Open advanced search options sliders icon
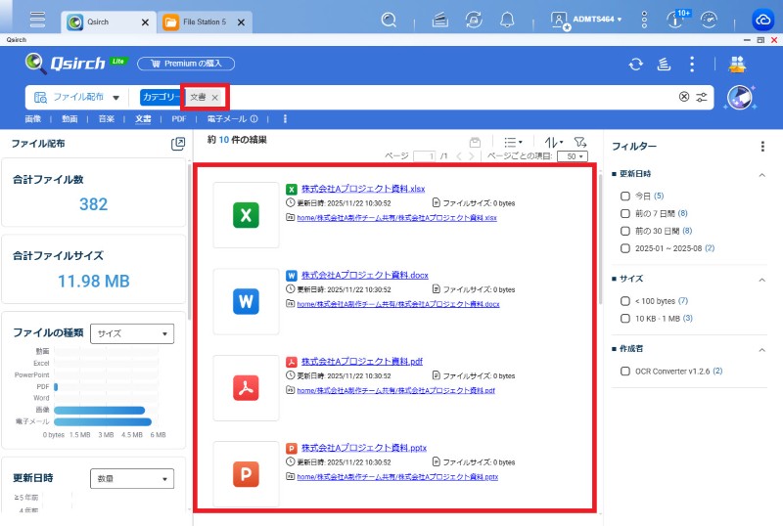 pos(702,97)
